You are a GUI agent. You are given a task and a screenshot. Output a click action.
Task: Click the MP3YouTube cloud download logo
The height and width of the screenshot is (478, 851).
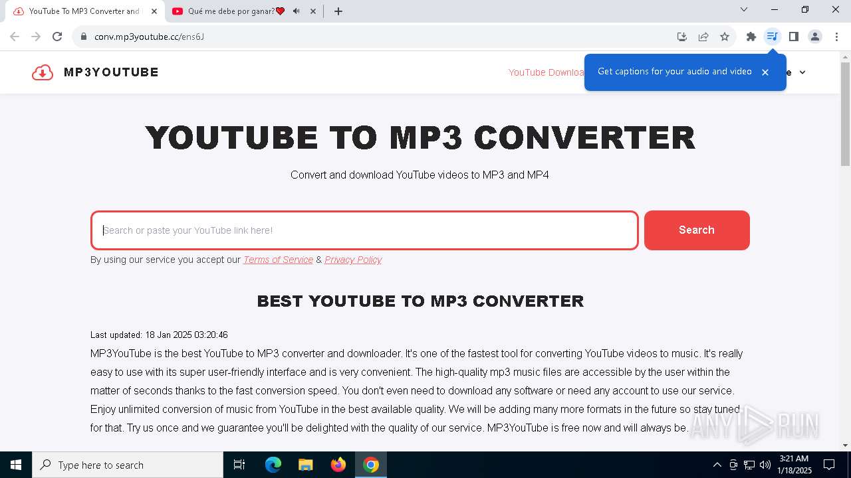(x=43, y=72)
